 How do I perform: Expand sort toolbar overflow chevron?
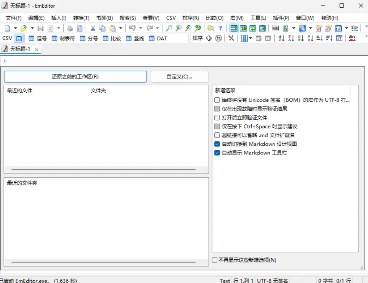pos(366,36)
